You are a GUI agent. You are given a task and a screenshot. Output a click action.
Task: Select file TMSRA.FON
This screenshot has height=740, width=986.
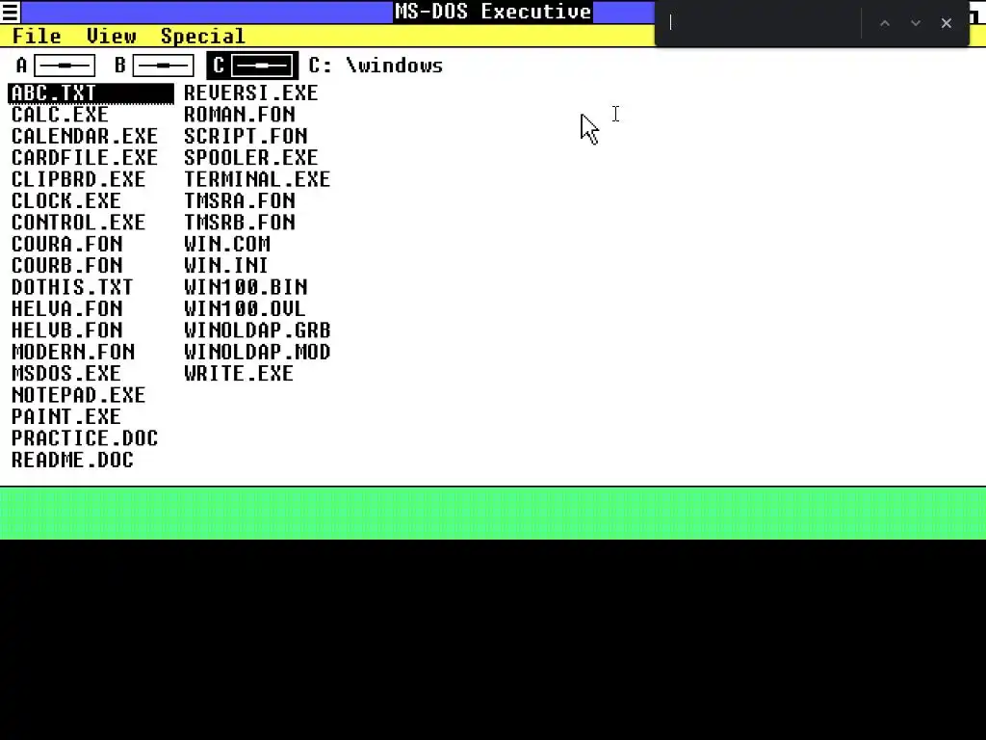[x=239, y=200]
